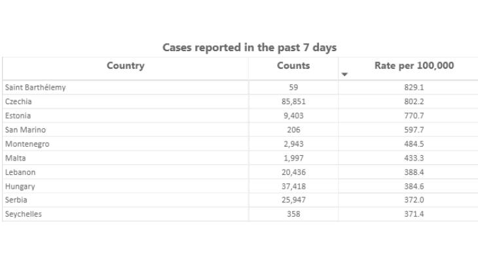This screenshot has height=262, width=478.
Task: Click the sort arrow under Rate per 100,000
Action: coord(344,75)
